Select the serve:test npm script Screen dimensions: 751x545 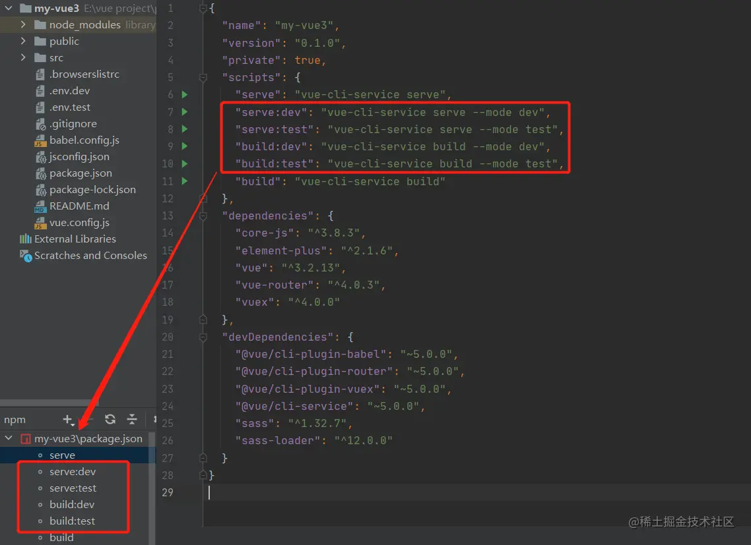[x=73, y=488]
